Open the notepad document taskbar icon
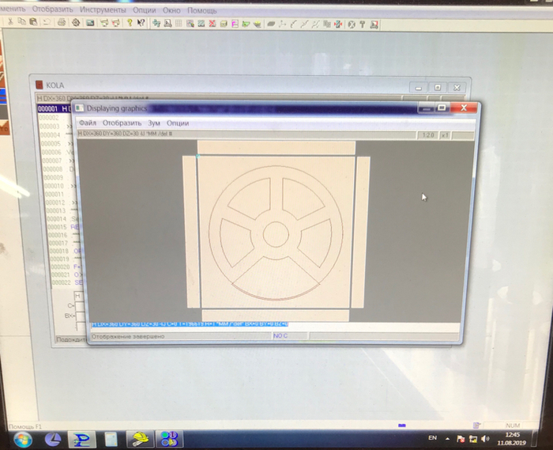This screenshot has width=553, height=450. [111, 440]
